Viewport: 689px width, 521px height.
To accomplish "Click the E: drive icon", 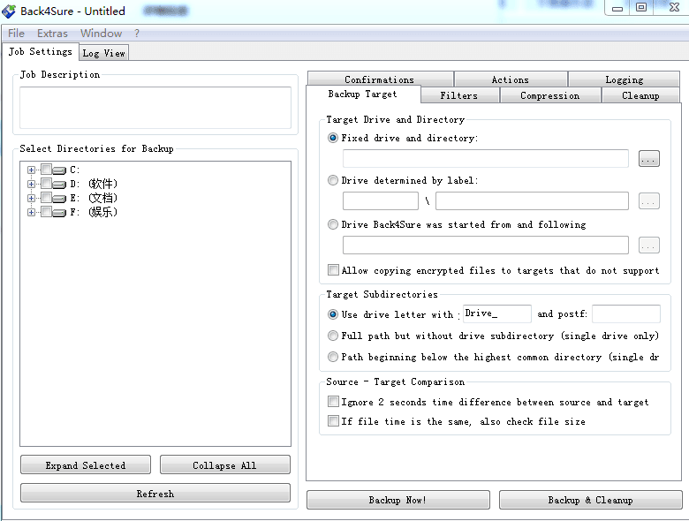I will 59,199.
